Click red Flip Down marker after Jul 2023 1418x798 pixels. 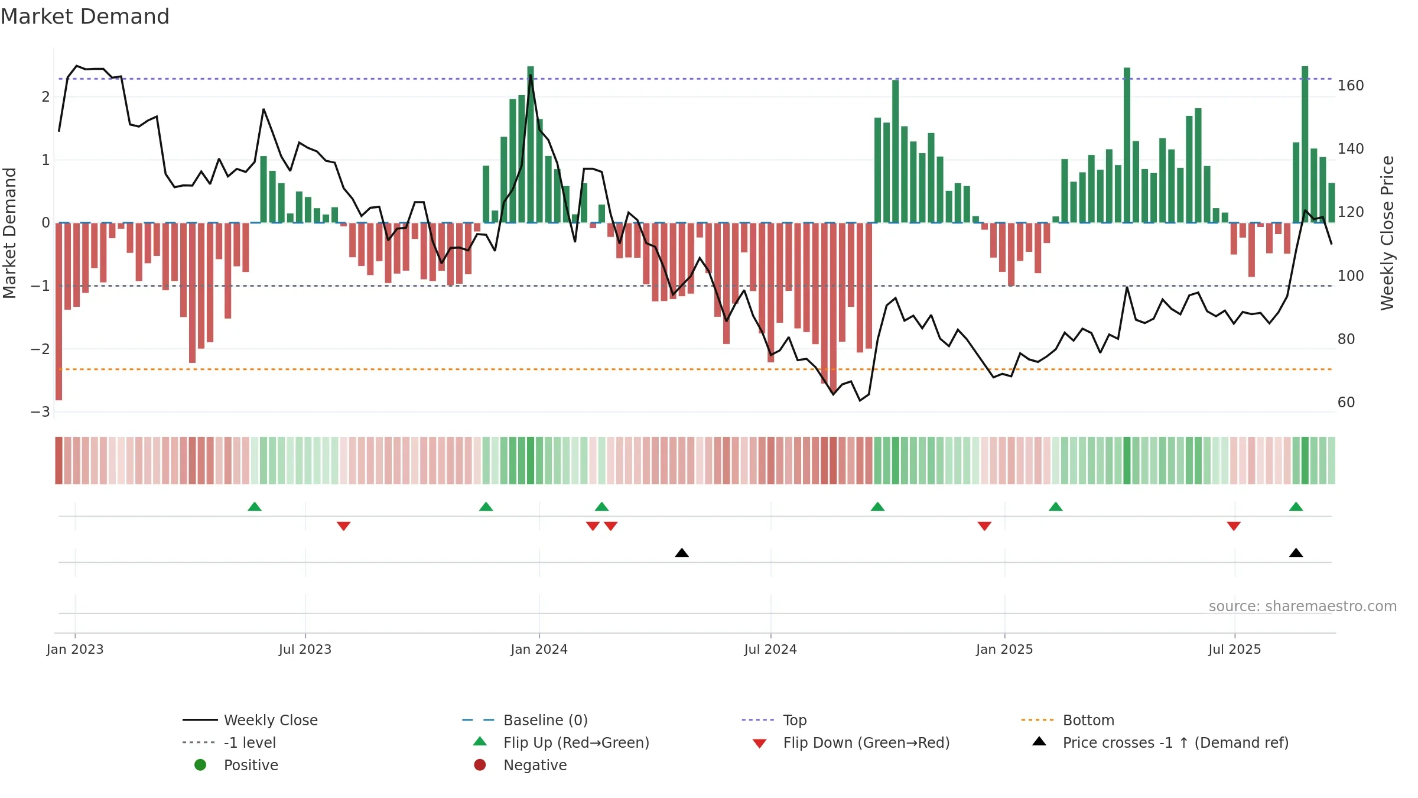344,526
